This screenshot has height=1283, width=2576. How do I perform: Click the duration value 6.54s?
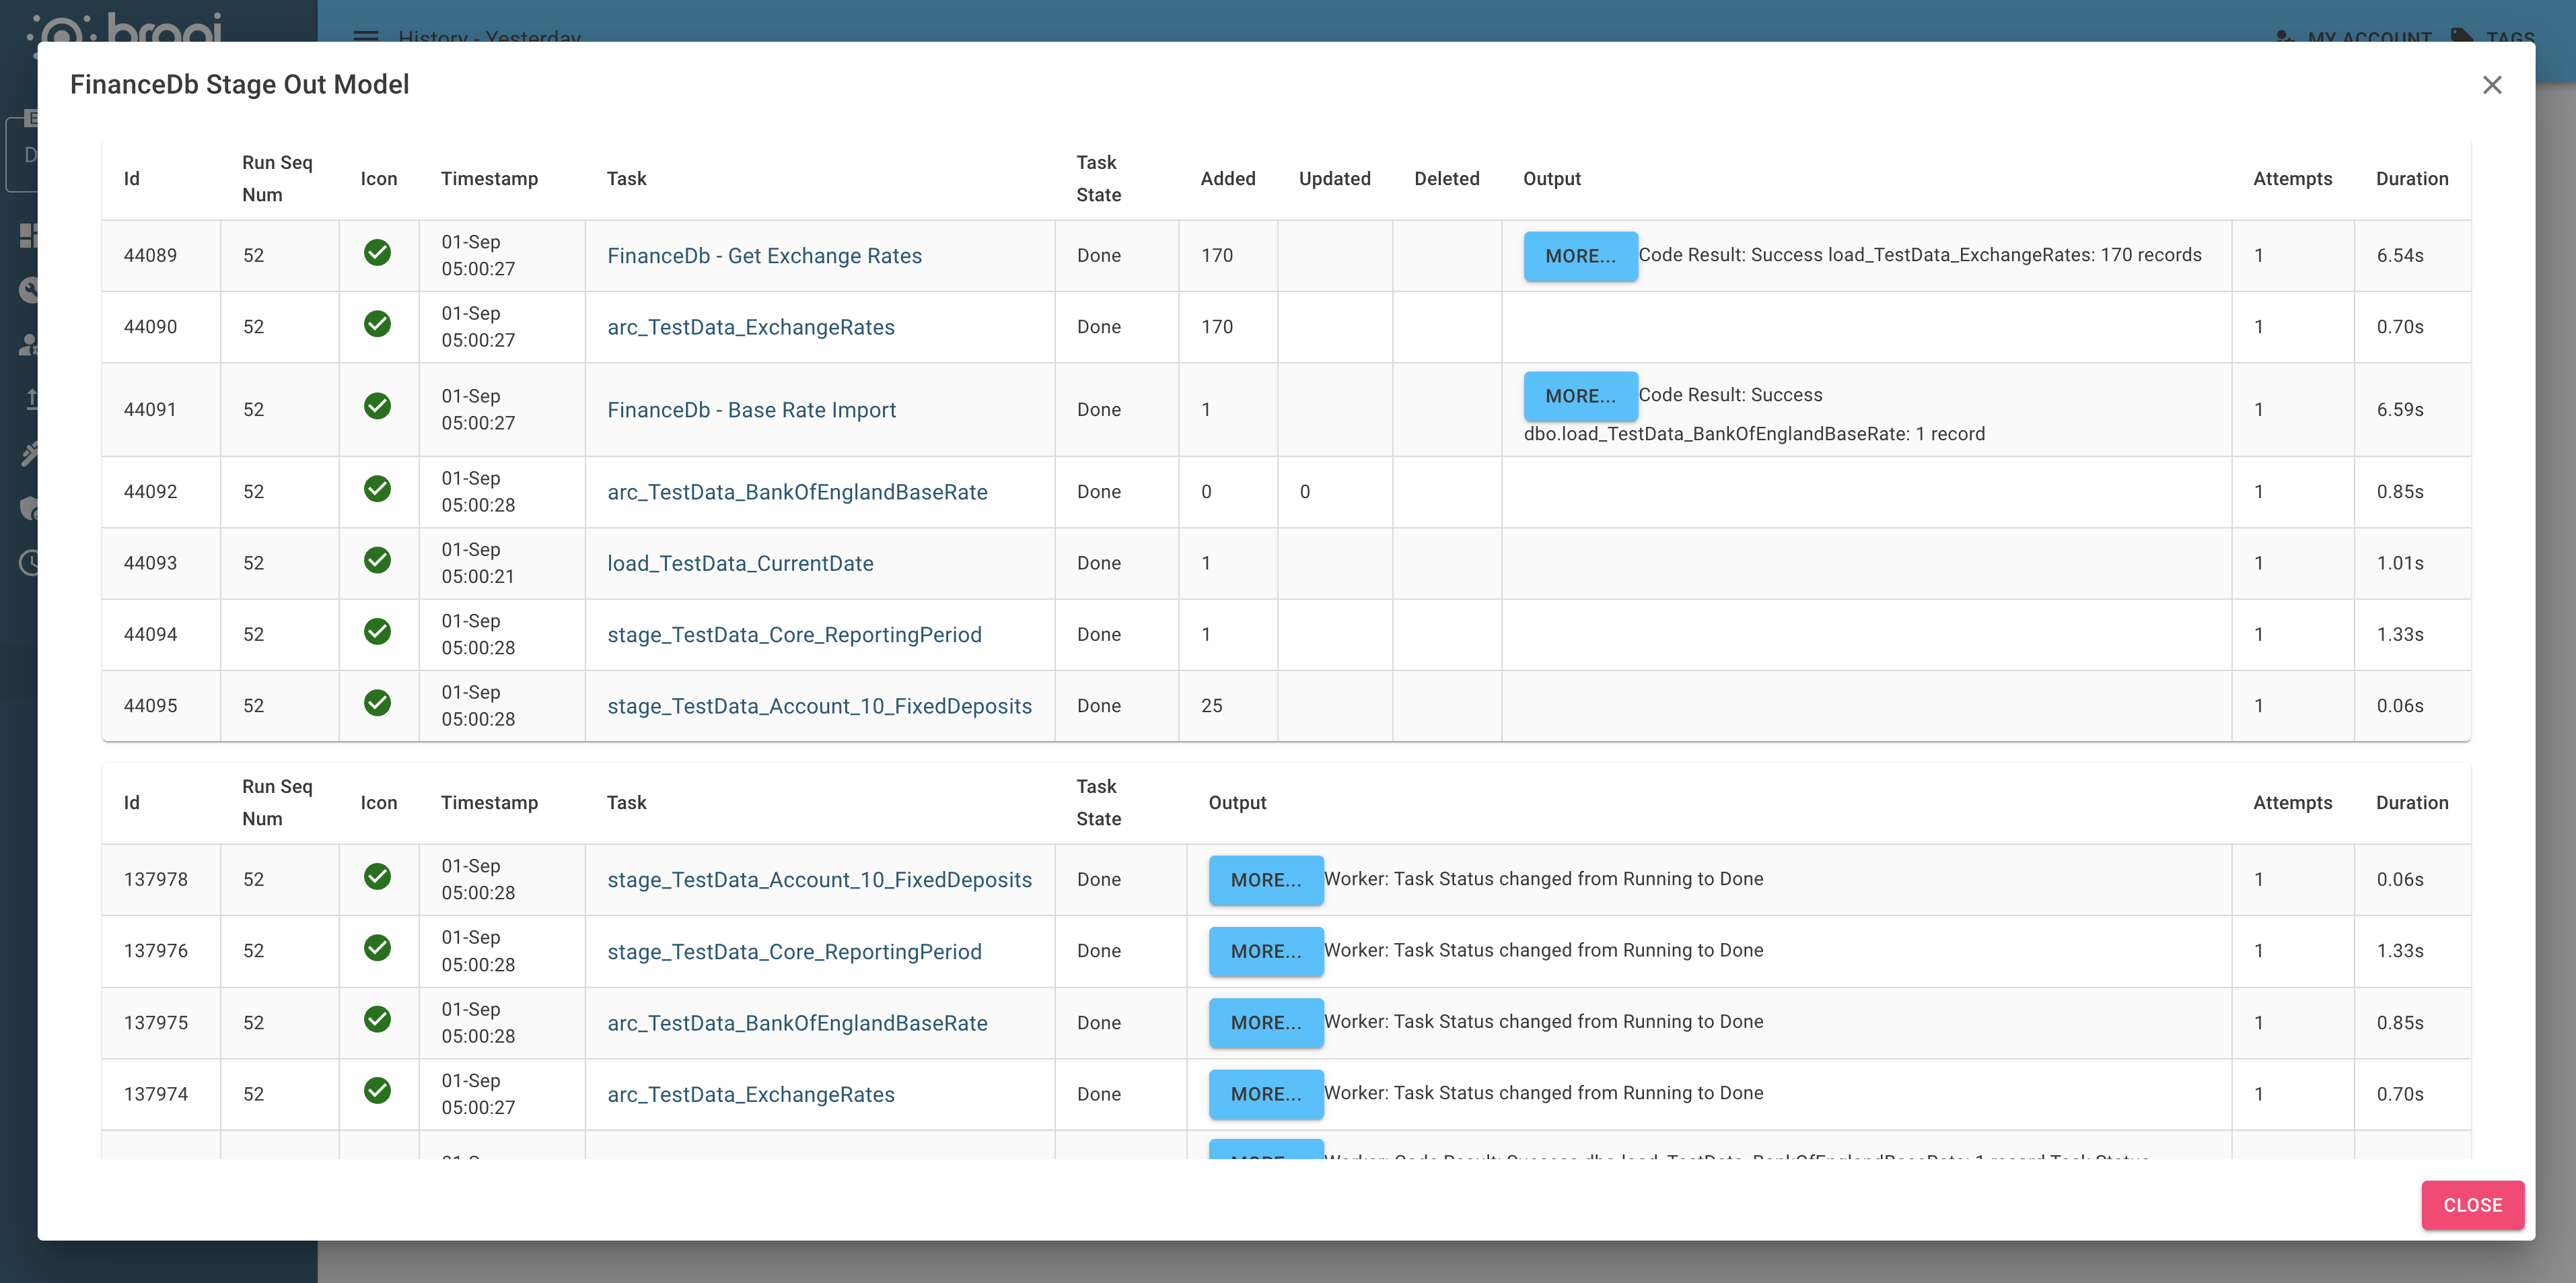[x=2400, y=255]
